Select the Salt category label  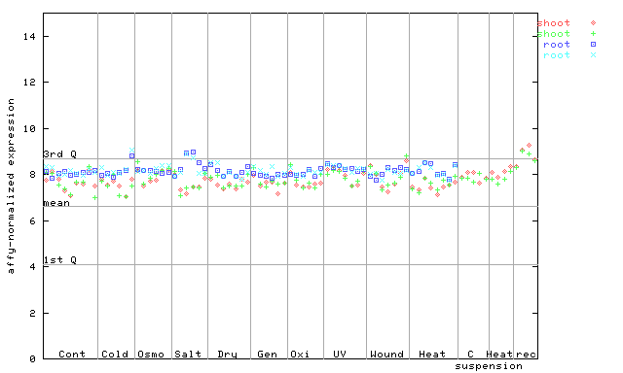[x=188, y=354]
